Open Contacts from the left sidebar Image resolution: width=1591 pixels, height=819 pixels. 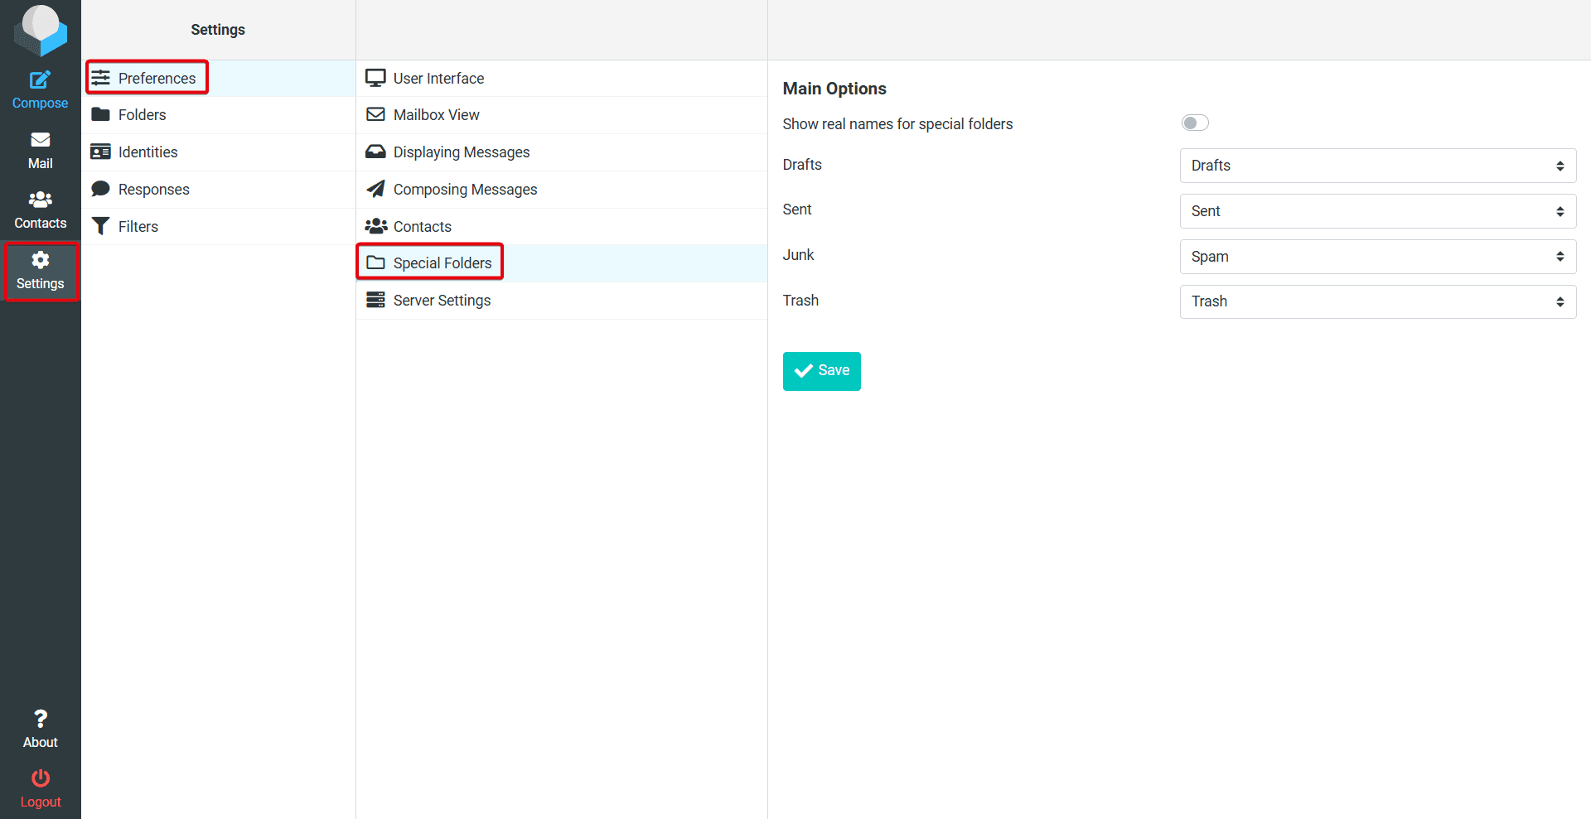[x=40, y=210]
